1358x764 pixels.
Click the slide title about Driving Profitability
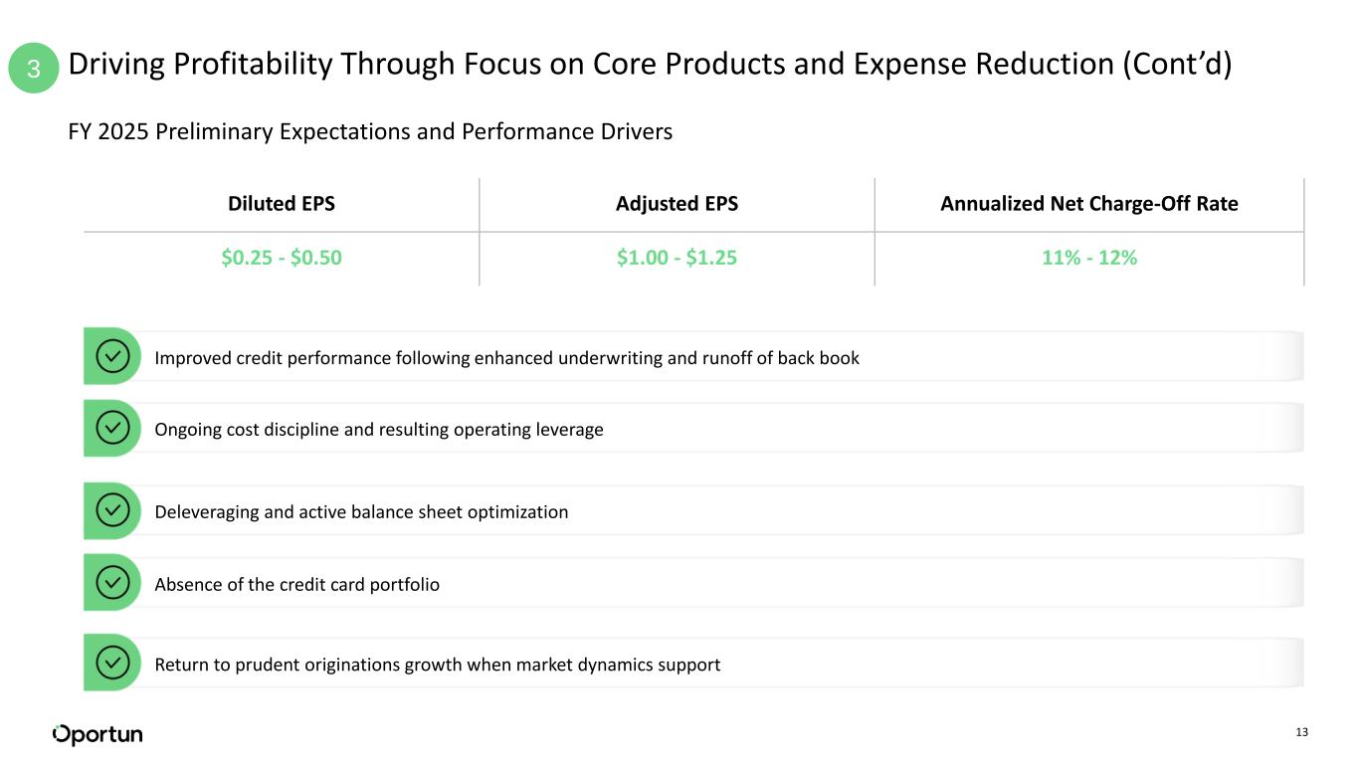(650, 65)
